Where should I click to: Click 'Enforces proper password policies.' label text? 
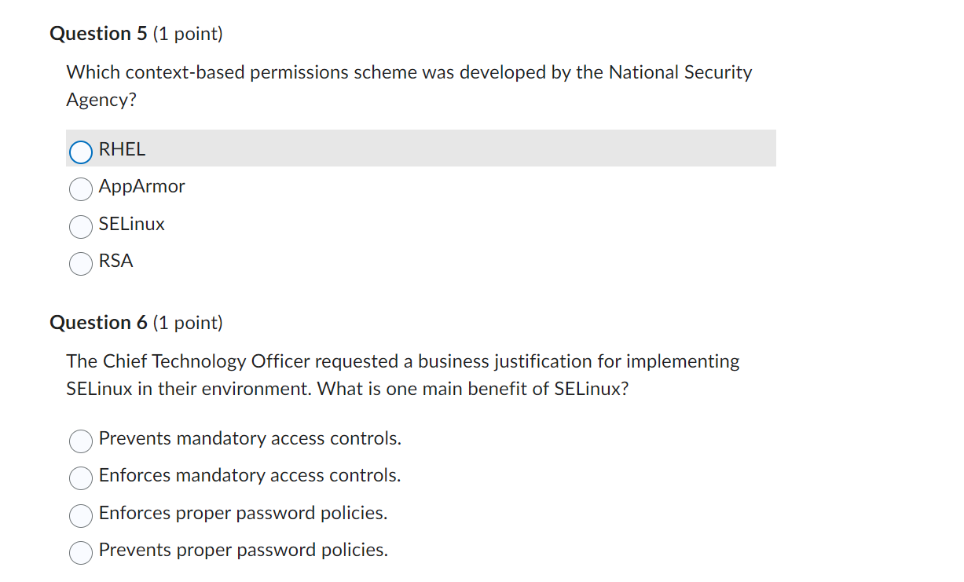244,513
